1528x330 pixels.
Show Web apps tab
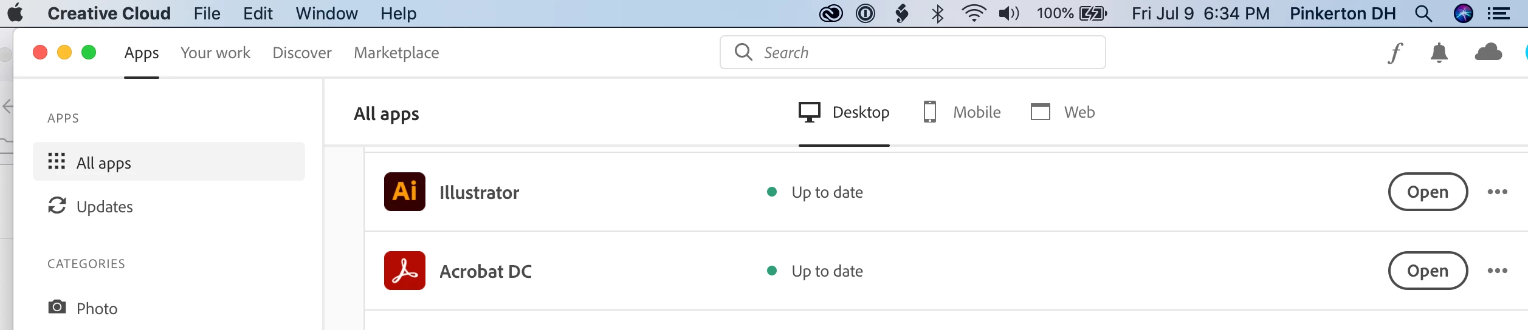point(1062,112)
